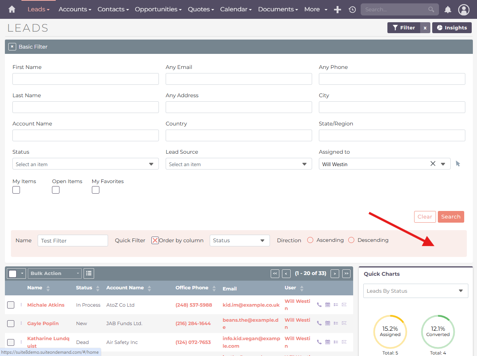Open the Michale Atkins lead link
Viewport: 477px width, 356px height.
tap(46, 305)
